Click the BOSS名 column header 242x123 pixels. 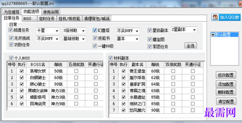(38, 64)
